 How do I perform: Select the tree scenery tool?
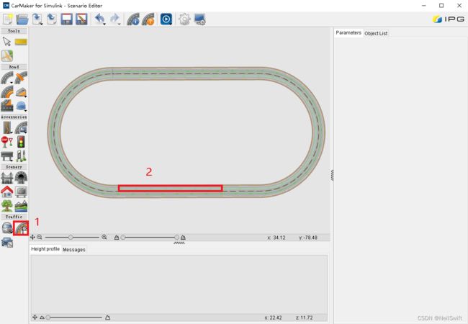[7, 206]
